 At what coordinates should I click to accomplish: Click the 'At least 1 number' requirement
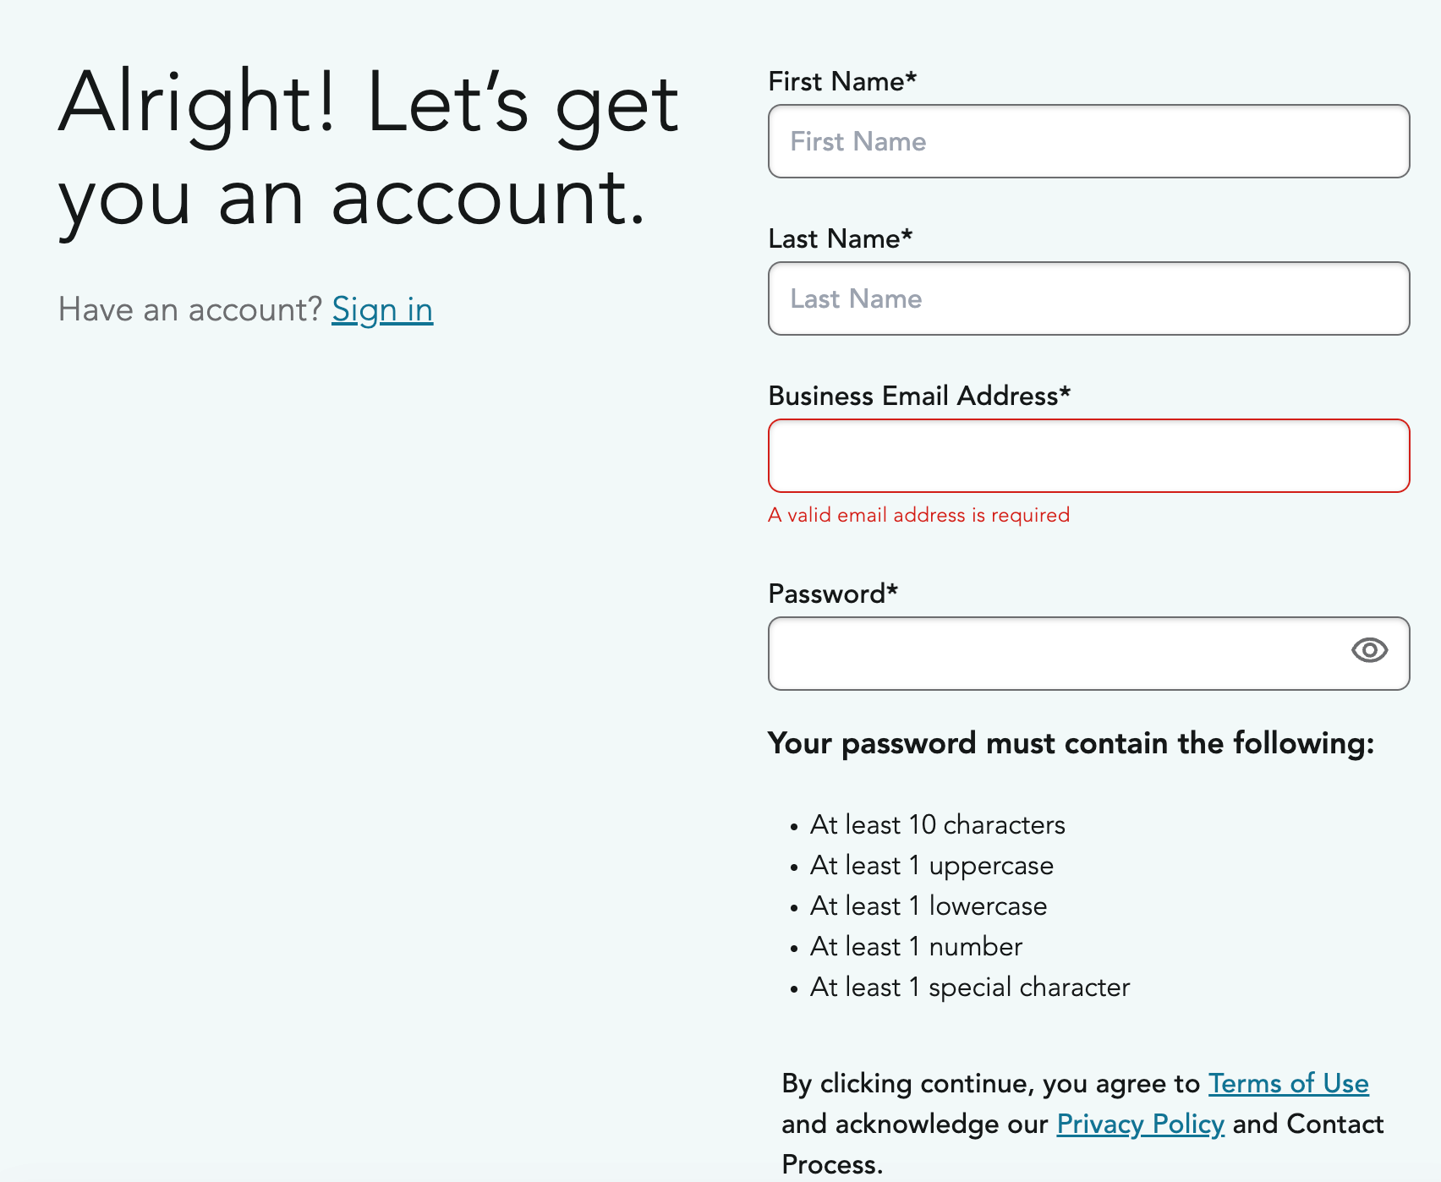pyautogui.click(x=916, y=946)
